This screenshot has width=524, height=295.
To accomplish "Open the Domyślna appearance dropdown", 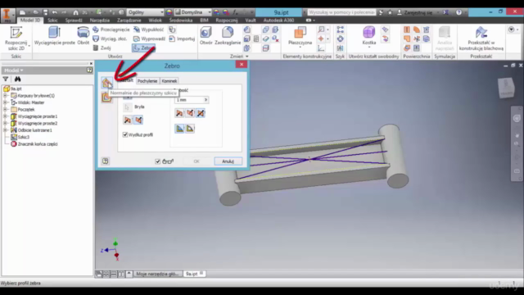I will [x=193, y=12].
